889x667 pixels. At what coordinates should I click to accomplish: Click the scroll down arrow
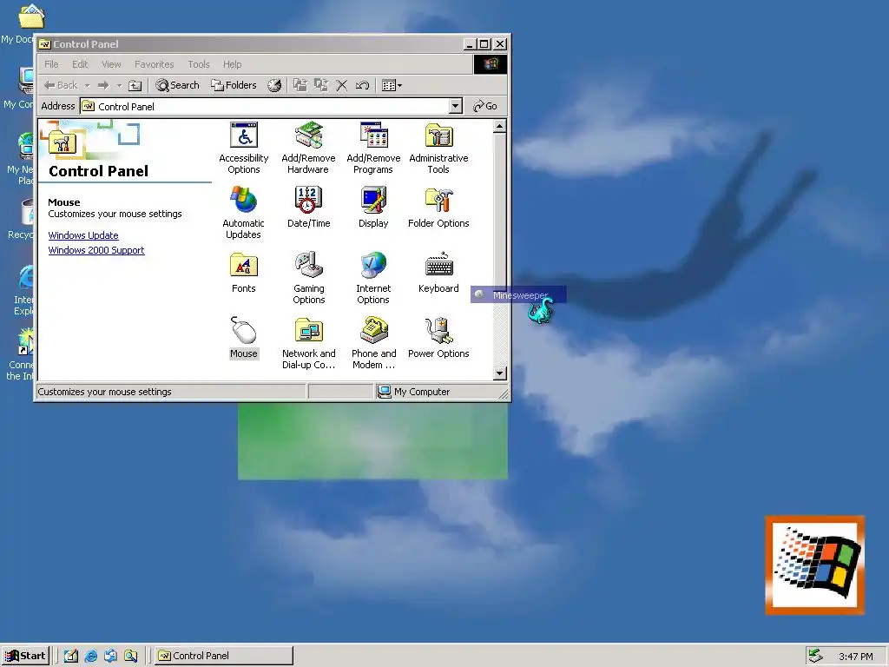point(499,373)
